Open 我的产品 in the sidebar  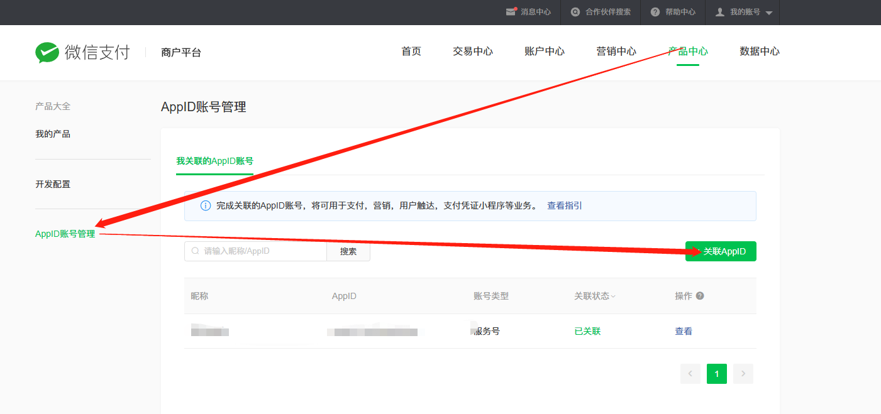53,134
